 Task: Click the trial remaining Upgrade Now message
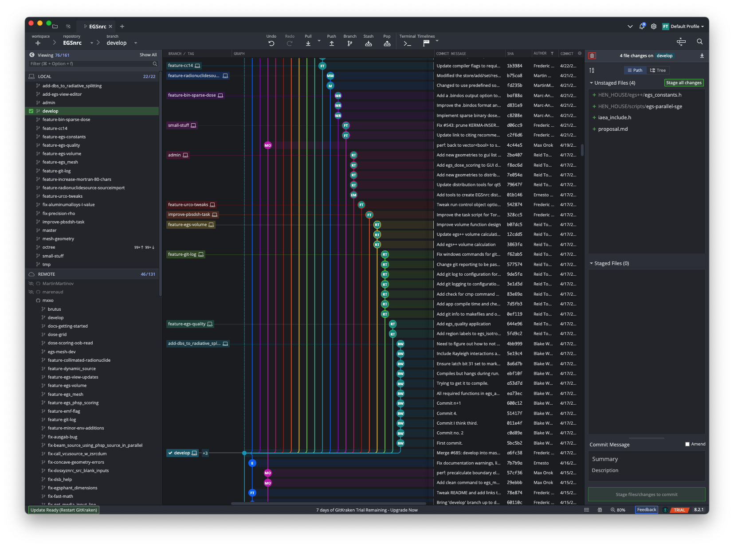point(367,510)
